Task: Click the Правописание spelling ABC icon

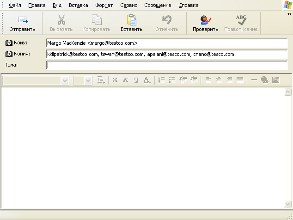Action: pos(241,20)
